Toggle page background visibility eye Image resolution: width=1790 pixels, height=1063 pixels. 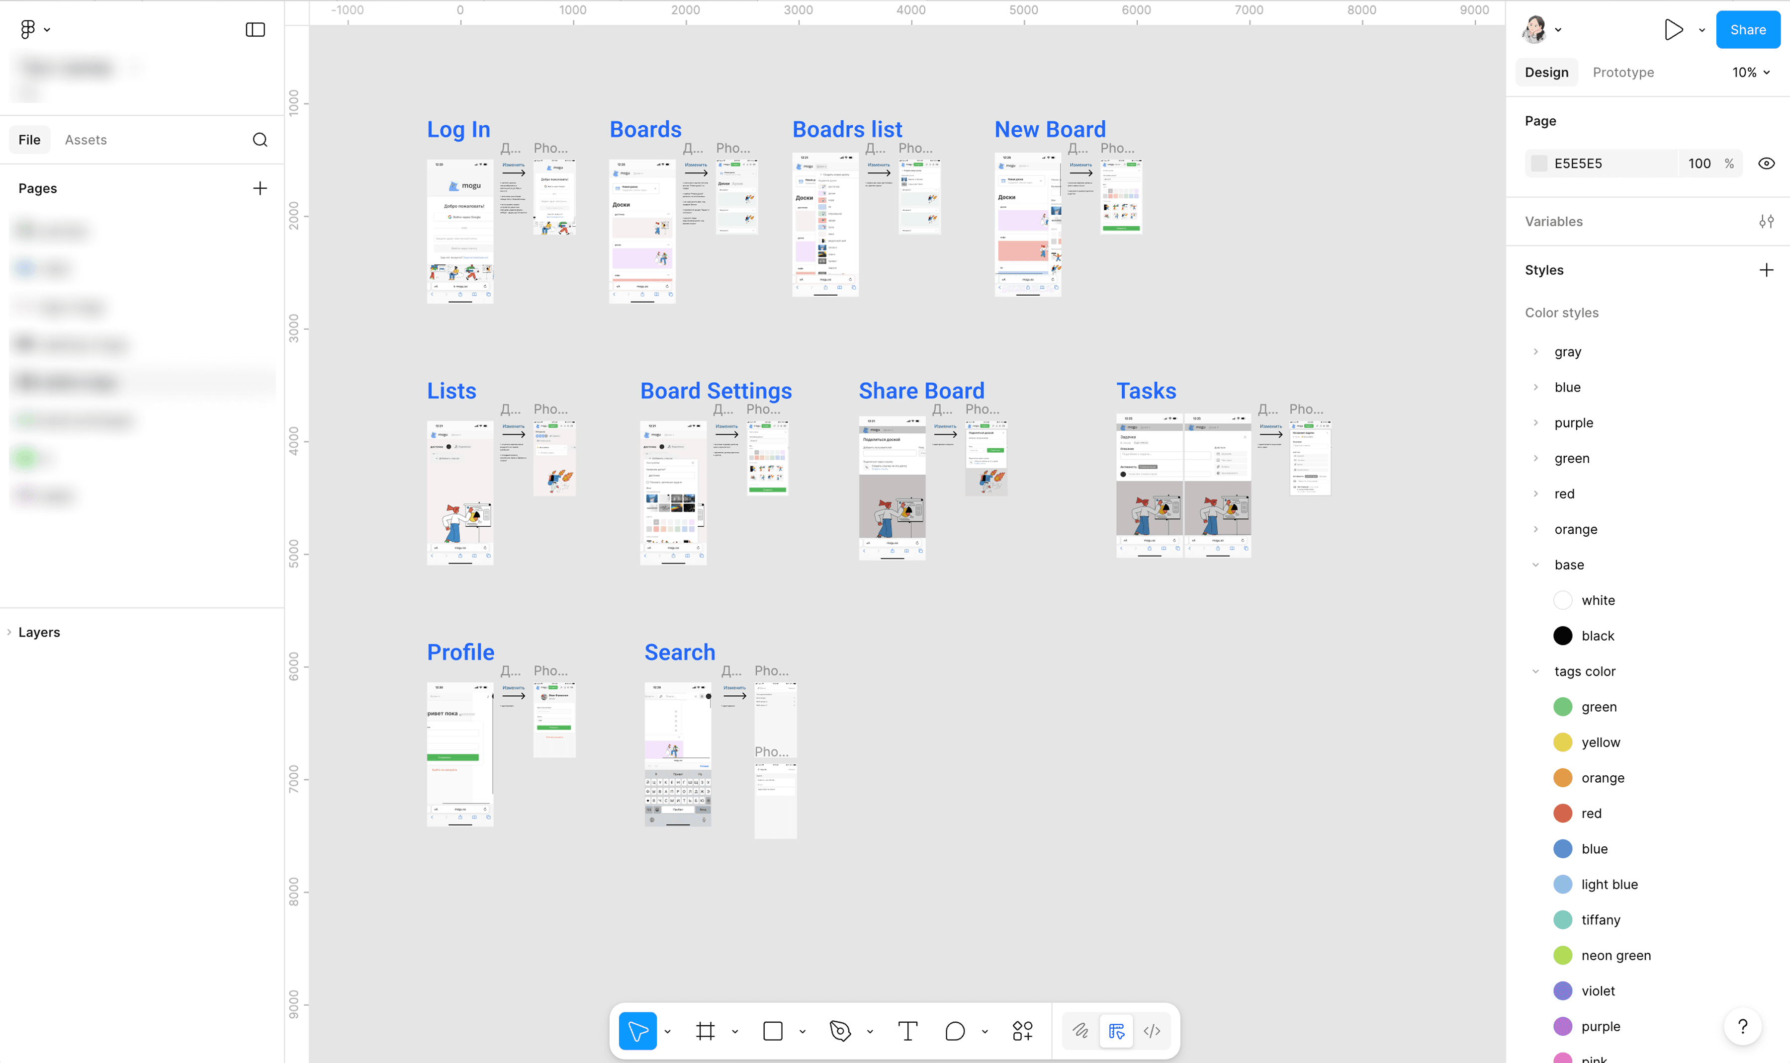point(1766,164)
